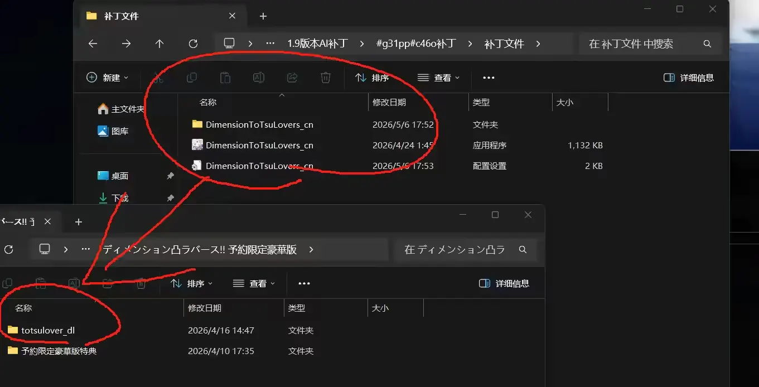Open the 排序 sort menu in the ディメンション凸ラバース window
This screenshot has width=759, height=387.
tap(191, 283)
